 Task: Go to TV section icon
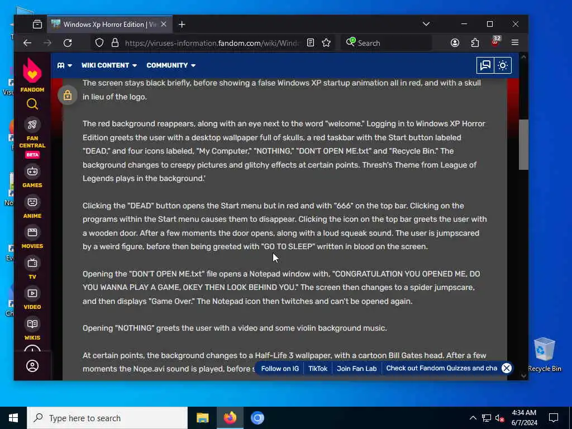[32, 263]
